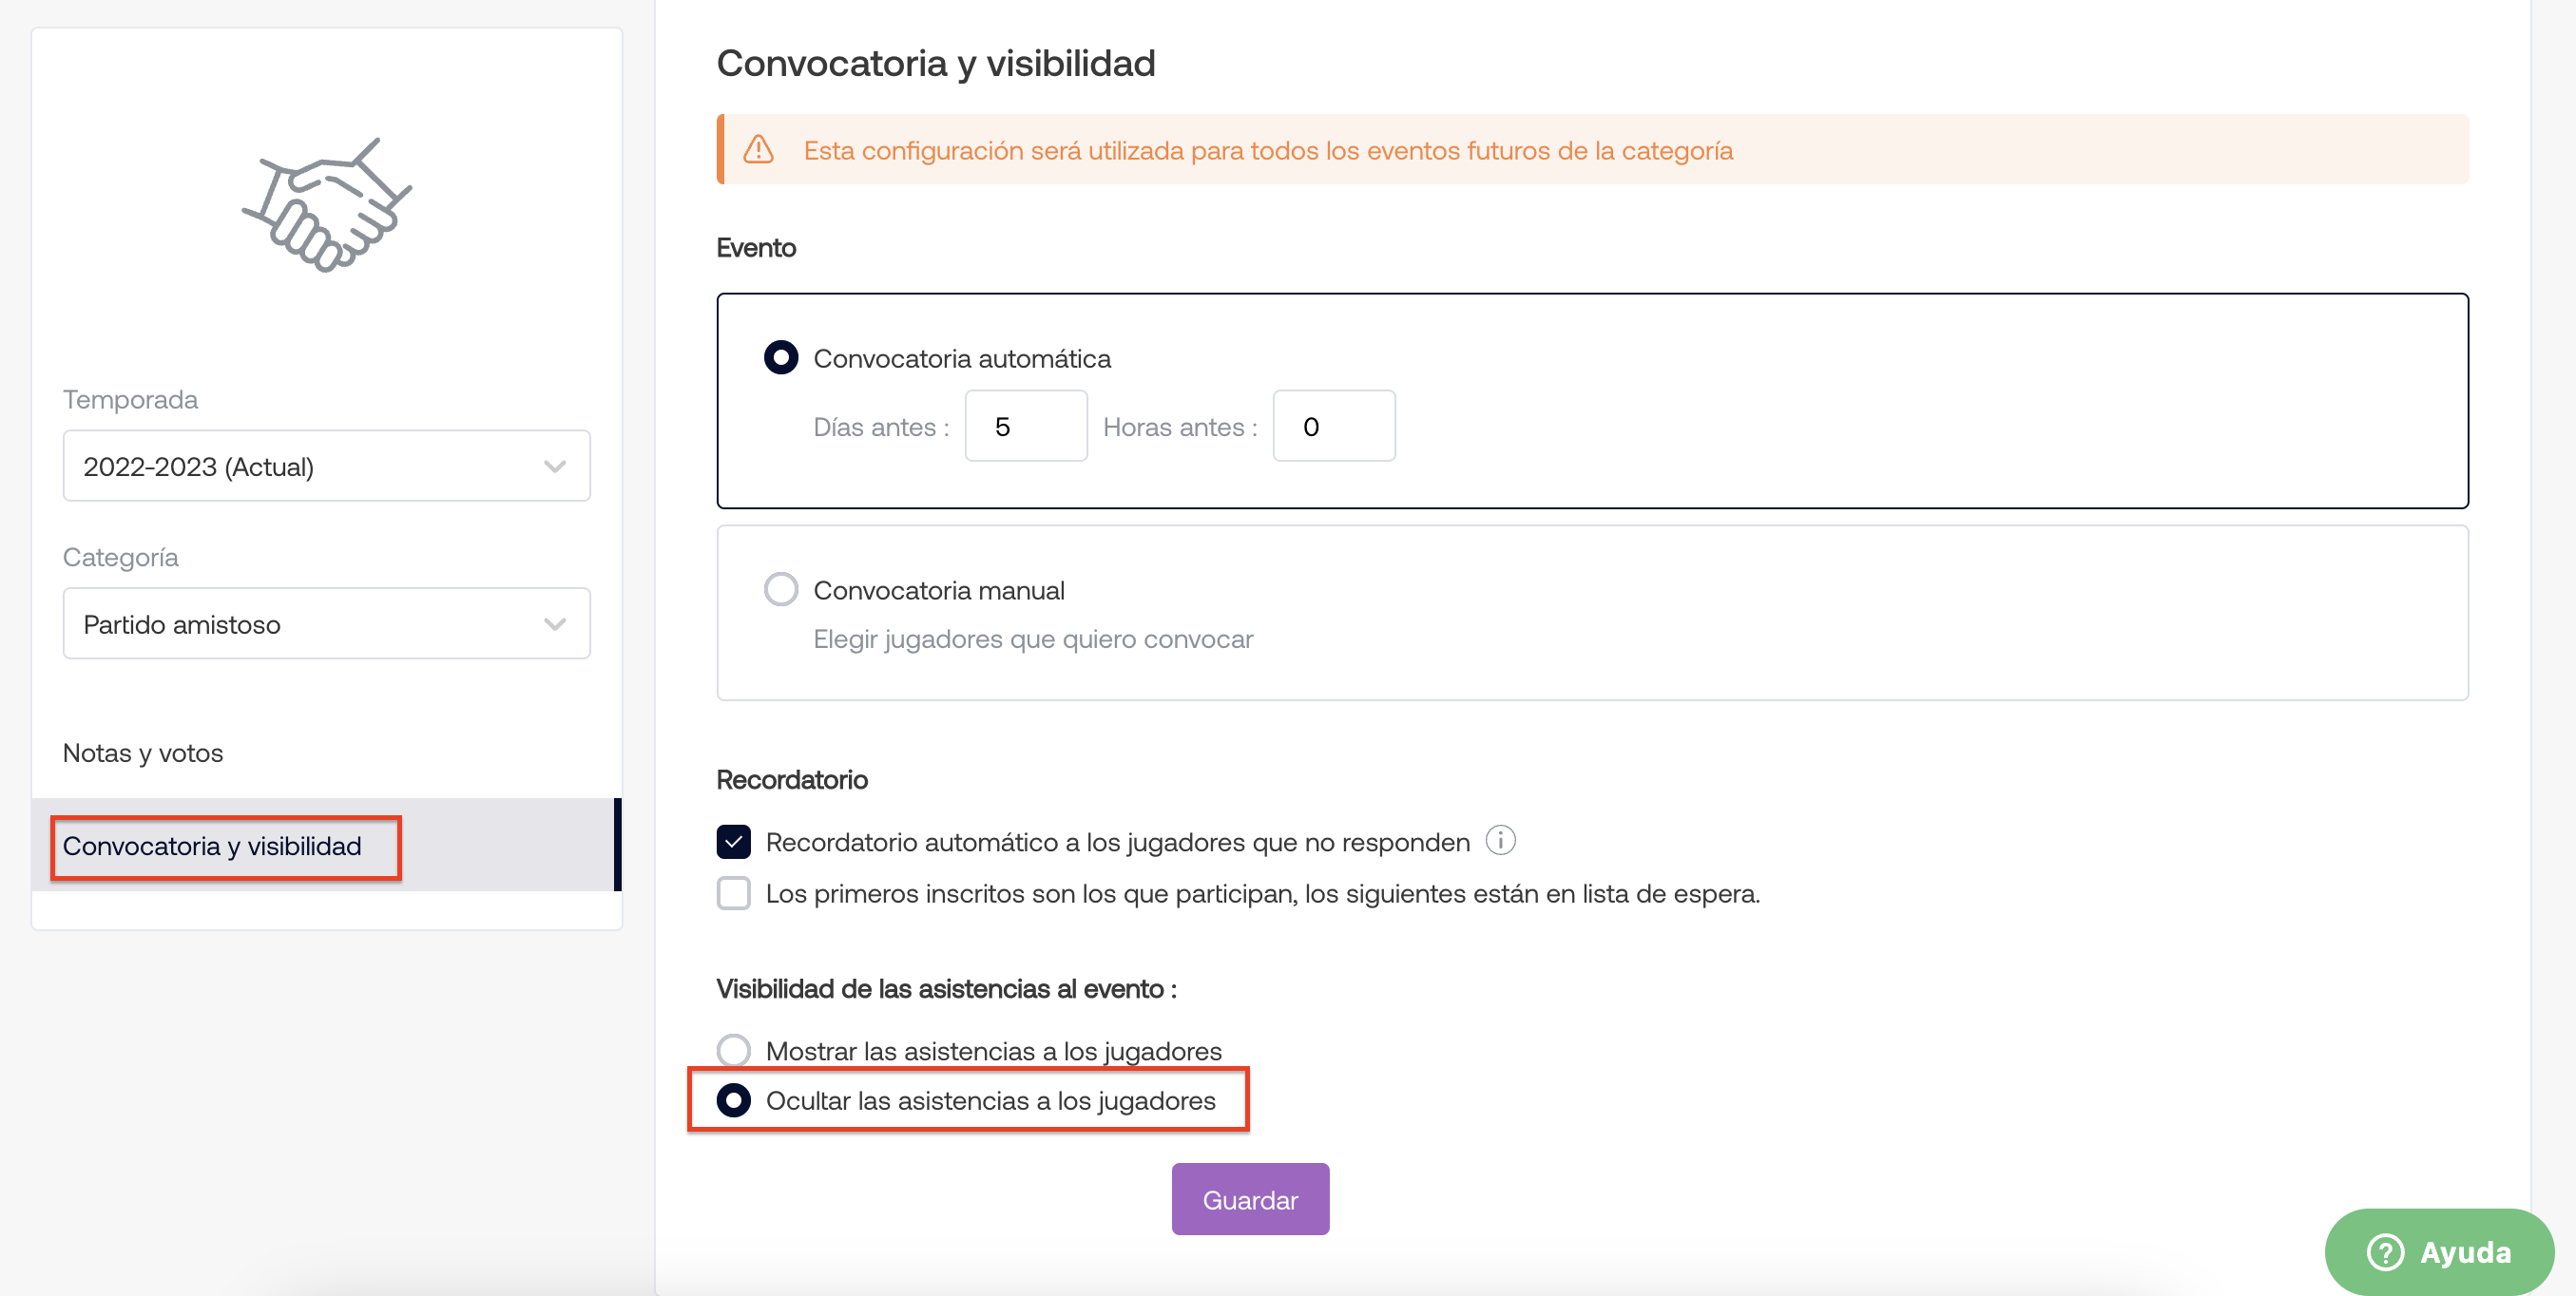Select Convocatoria automática radio option
Viewport: 2576px width, 1296px height.
click(x=781, y=357)
